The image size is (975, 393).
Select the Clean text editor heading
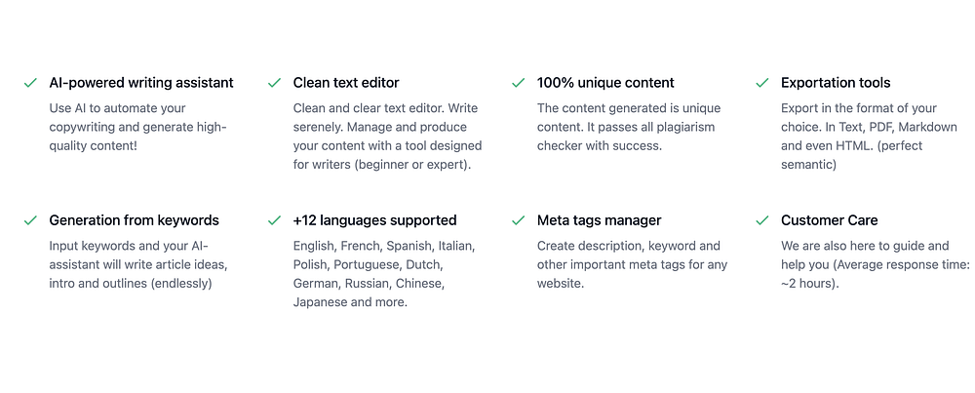pyautogui.click(x=346, y=83)
